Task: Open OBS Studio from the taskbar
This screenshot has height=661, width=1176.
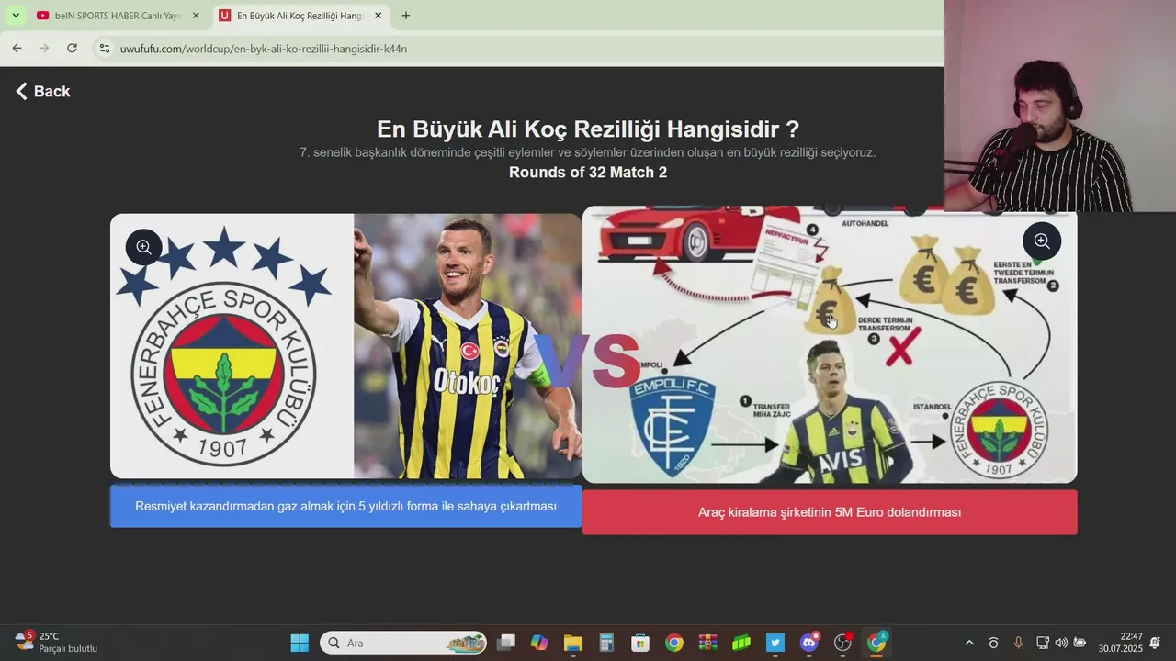Action: [x=842, y=643]
